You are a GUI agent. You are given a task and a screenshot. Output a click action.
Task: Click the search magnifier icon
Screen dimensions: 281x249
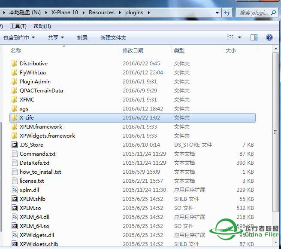(x=273, y=13)
